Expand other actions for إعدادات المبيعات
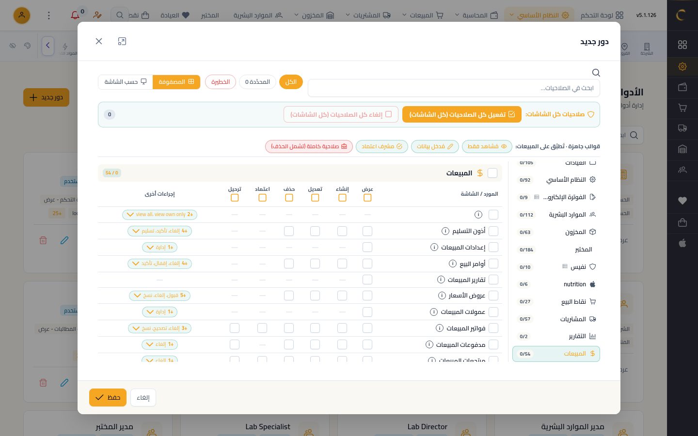This screenshot has height=436, width=698. coord(159,248)
